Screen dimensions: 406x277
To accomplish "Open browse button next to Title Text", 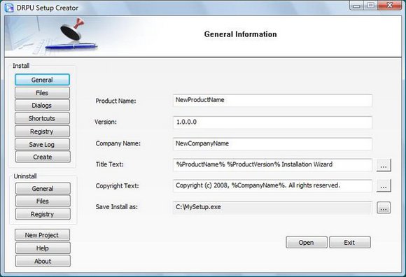I will coord(384,165).
